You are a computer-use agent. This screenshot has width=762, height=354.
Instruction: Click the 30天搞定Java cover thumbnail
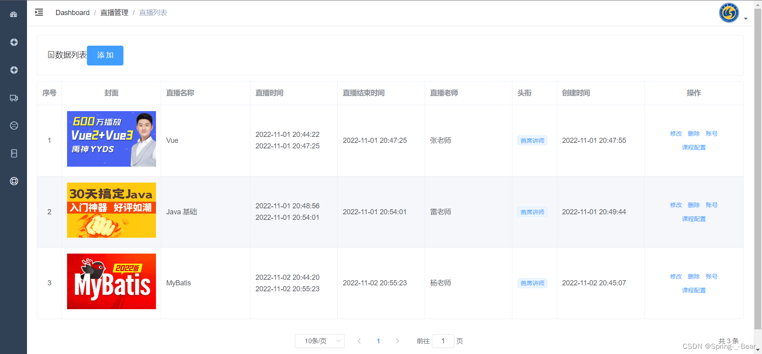pyautogui.click(x=112, y=210)
